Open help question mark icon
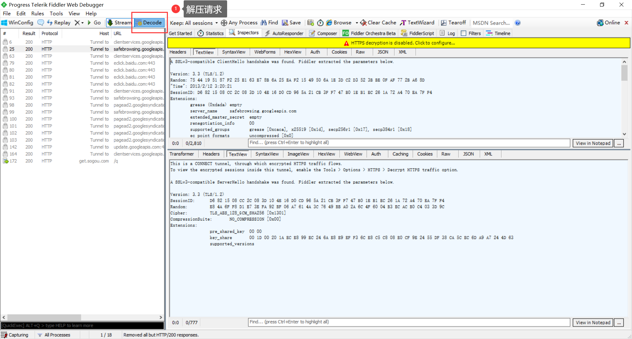 point(517,23)
